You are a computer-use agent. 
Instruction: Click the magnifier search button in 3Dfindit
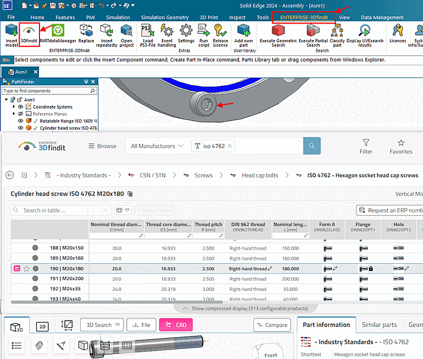(x=312, y=146)
